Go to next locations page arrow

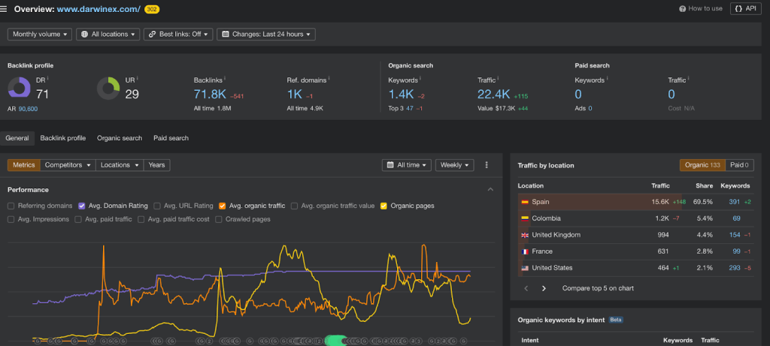click(x=544, y=288)
